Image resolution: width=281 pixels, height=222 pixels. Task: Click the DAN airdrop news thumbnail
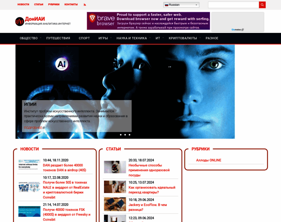29,164
